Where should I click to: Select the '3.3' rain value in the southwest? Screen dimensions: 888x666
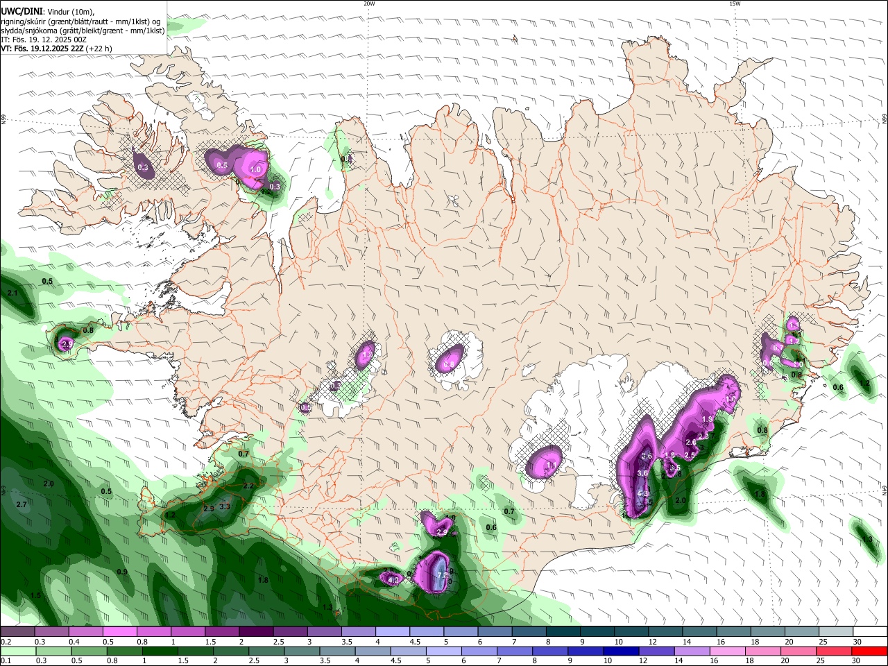[225, 507]
